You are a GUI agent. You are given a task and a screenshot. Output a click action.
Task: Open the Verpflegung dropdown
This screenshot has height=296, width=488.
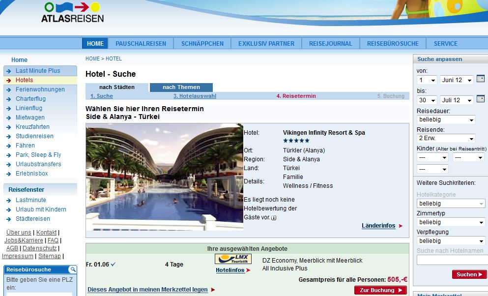(x=451, y=241)
